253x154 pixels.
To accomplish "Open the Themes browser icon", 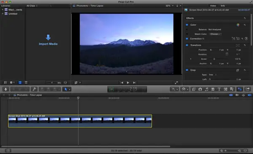I will [231, 89].
